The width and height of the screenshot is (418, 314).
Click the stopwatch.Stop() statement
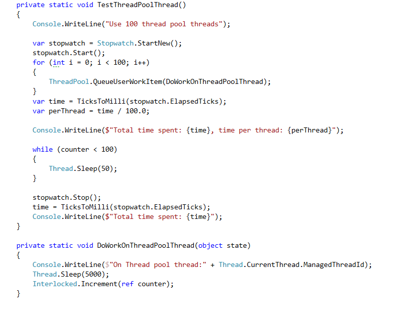click(x=67, y=198)
